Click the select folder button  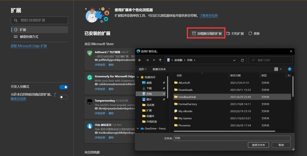coord(258,145)
